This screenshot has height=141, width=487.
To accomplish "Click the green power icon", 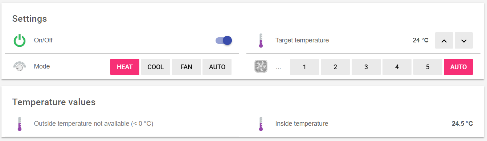I will coord(20,41).
